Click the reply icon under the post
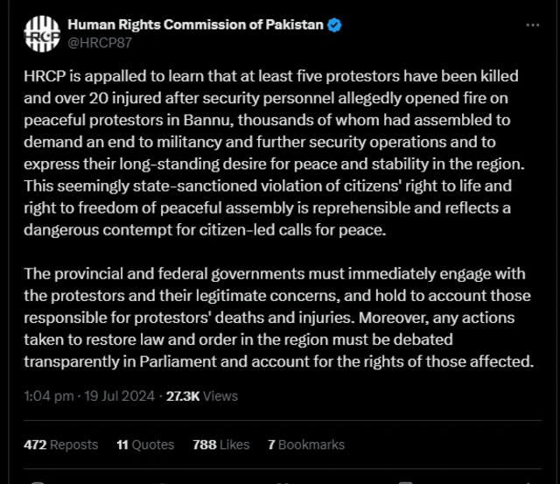This screenshot has width=560, height=484. click(x=38, y=481)
